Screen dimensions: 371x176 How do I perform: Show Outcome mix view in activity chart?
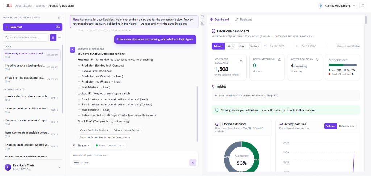[347, 126]
